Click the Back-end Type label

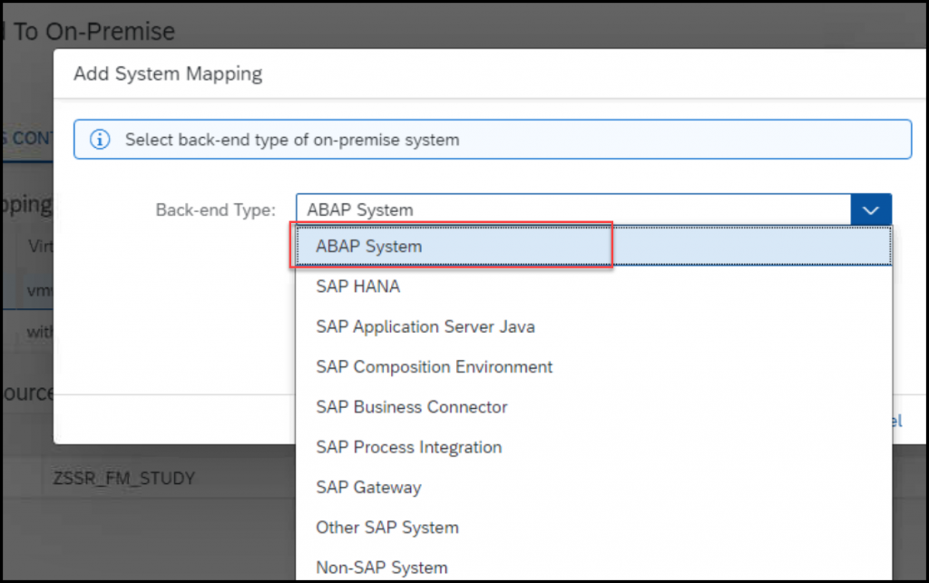point(216,210)
